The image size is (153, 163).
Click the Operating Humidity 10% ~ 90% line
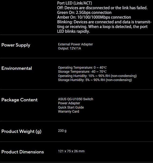point(97,76)
